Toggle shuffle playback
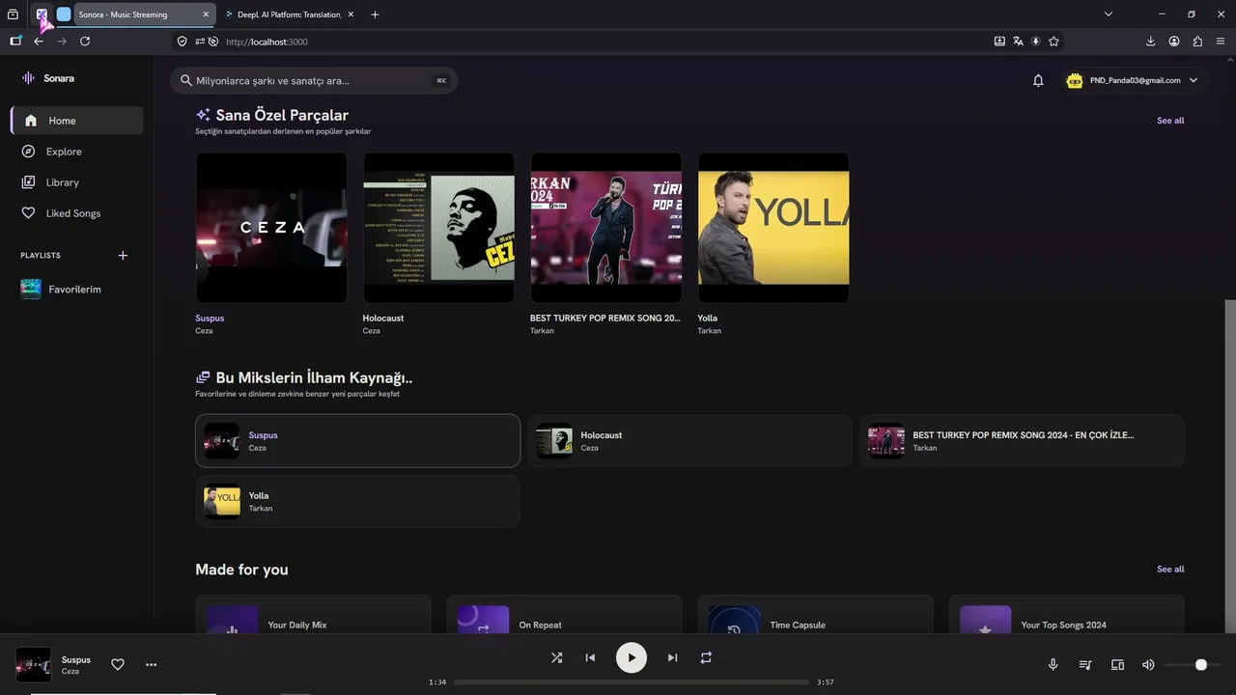The height and width of the screenshot is (695, 1236). point(556,658)
